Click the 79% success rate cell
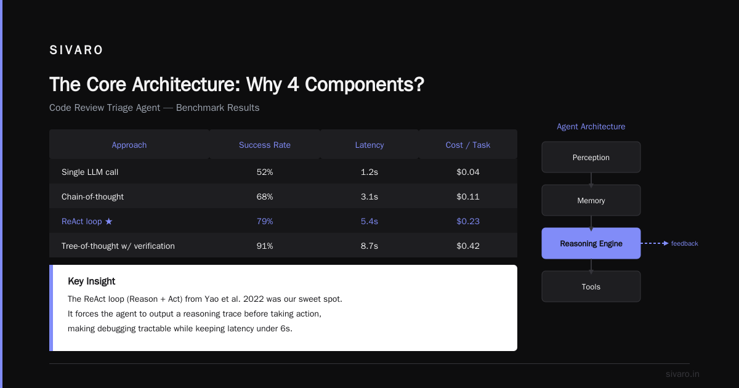 [265, 221]
